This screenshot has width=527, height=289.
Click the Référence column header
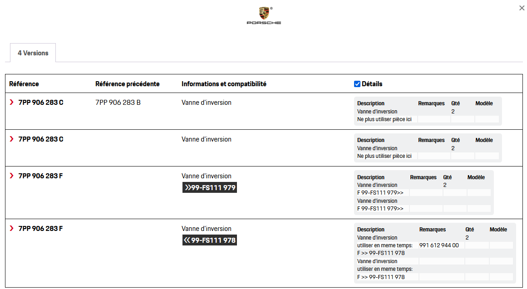click(x=24, y=84)
